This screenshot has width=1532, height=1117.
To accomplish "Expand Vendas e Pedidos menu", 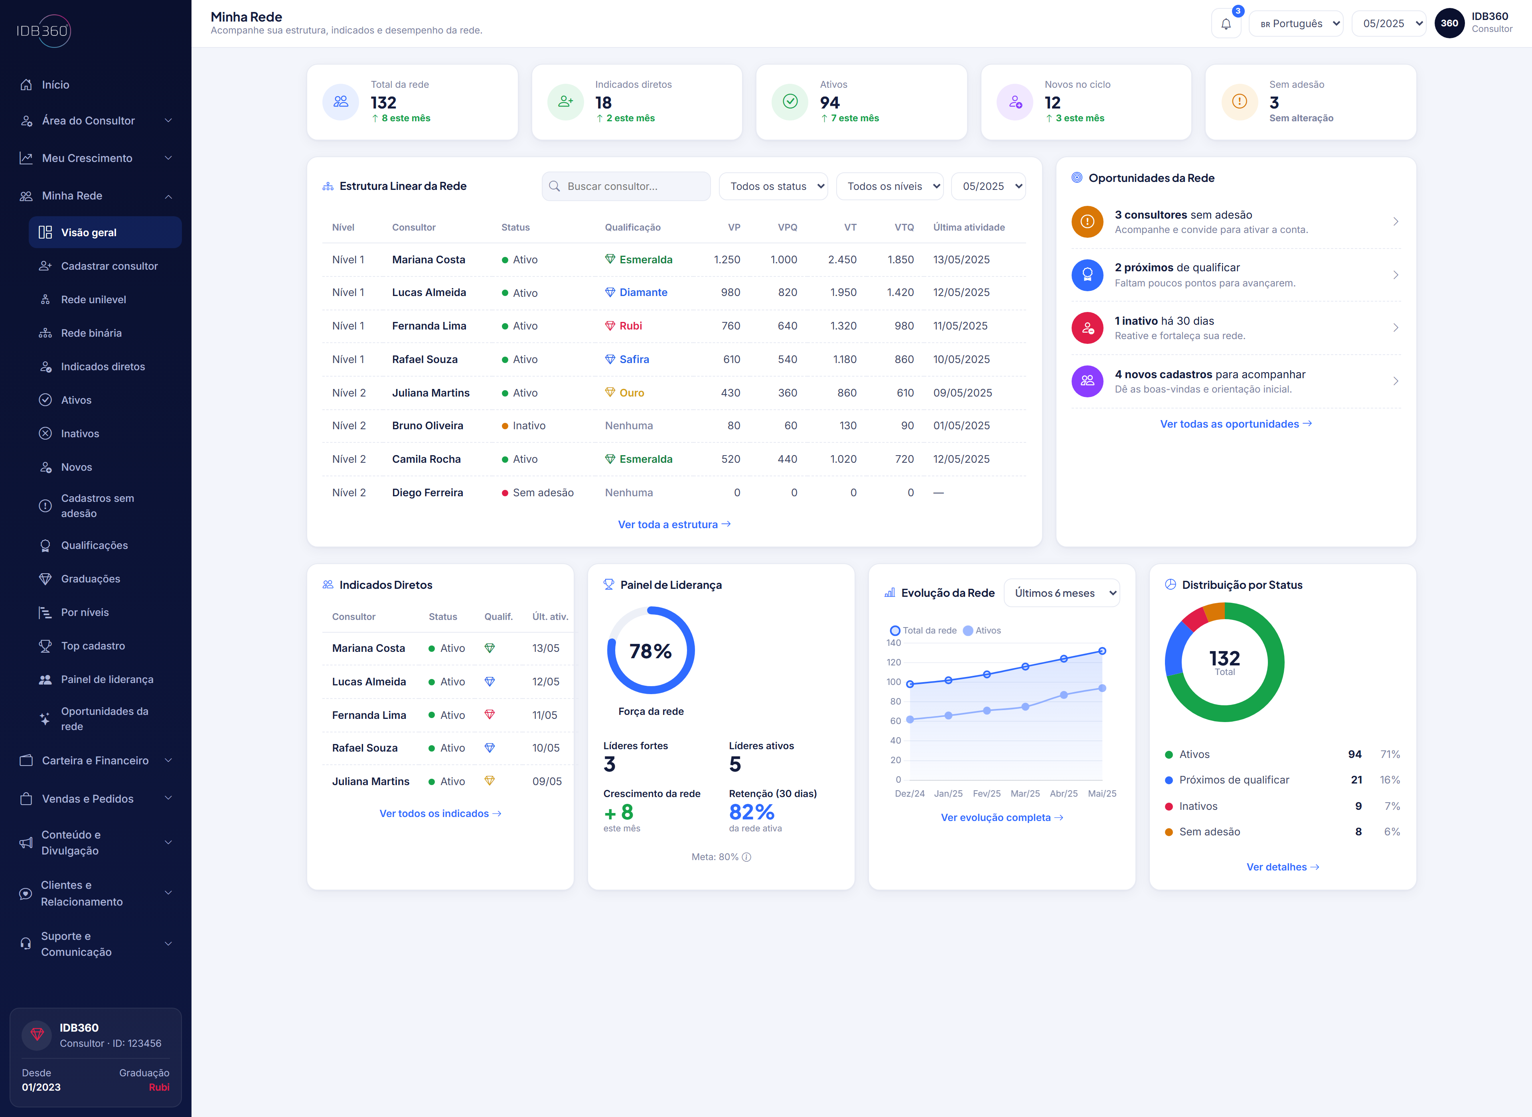I will point(95,799).
